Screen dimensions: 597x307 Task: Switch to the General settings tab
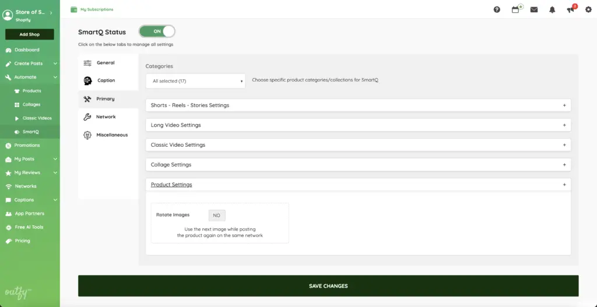click(x=105, y=63)
